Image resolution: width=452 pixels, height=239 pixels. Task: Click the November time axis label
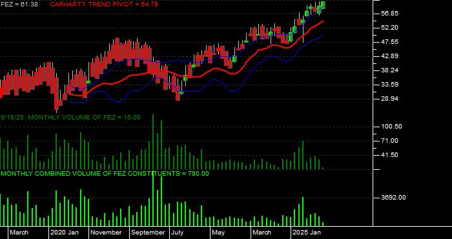click(106, 233)
